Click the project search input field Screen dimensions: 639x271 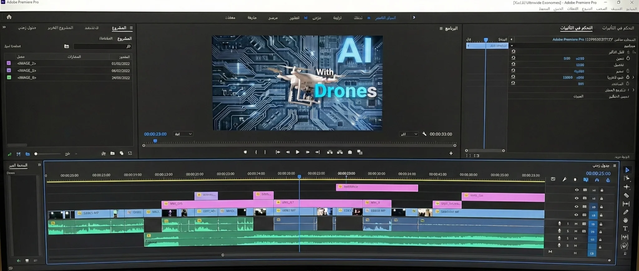(100, 46)
